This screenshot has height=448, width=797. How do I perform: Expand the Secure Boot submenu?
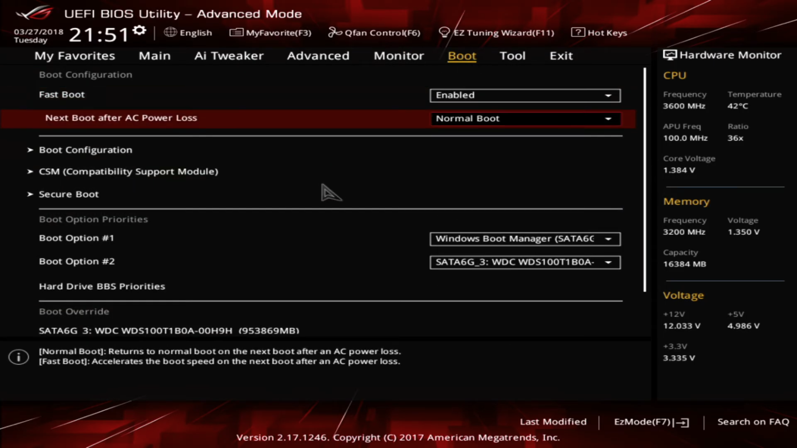tap(68, 194)
